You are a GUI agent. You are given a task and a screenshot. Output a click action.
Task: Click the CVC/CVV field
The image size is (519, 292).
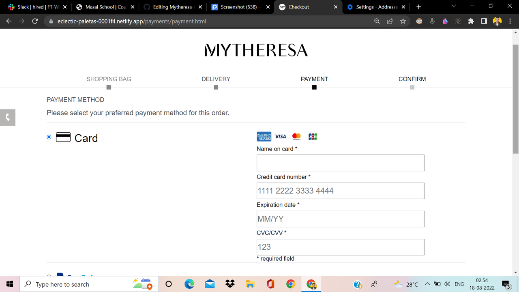tap(341, 247)
